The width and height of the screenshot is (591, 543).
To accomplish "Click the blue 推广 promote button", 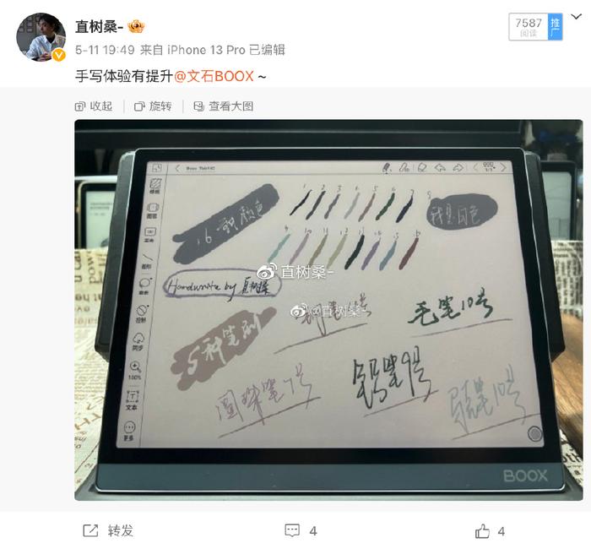I will tap(556, 27).
